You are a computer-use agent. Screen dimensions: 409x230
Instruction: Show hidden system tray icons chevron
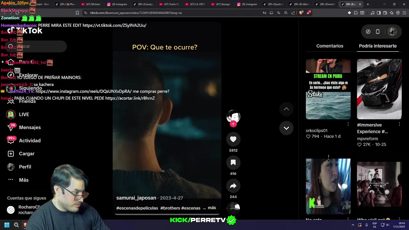pyautogui.click(x=353, y=225)
